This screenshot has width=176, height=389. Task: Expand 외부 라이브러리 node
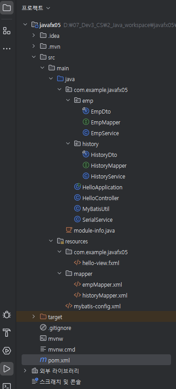[x=25, y=371]
